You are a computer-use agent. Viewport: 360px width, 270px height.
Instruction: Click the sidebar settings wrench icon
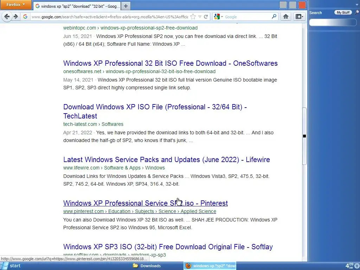pyautogui.click(x=357, y=13)
